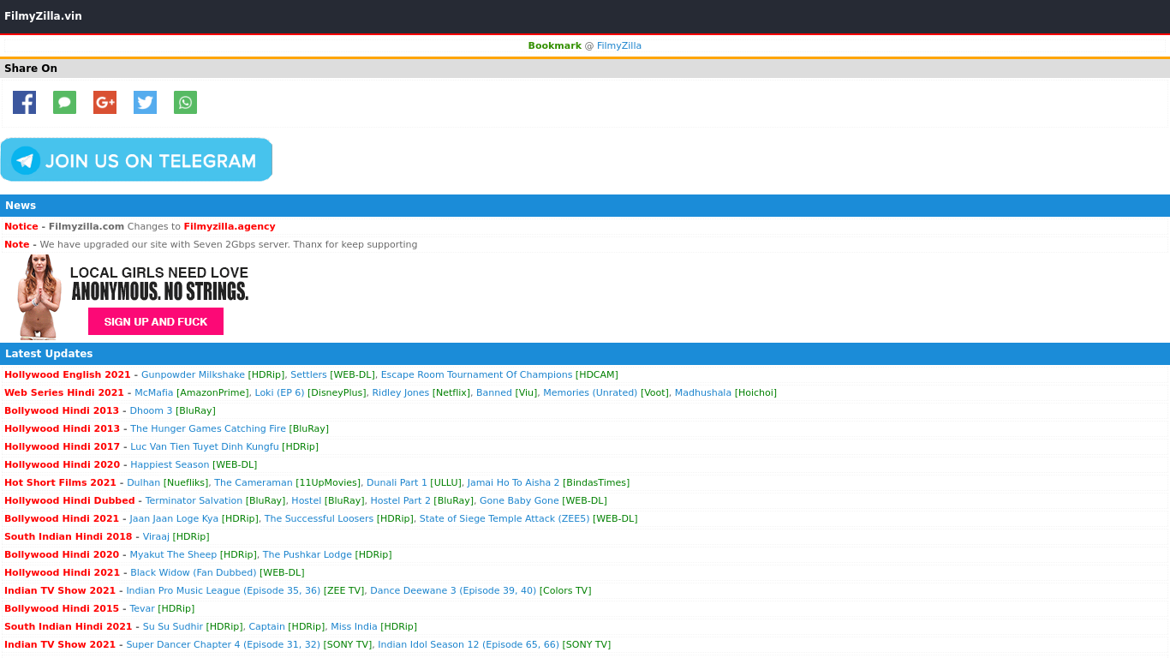Image resolution: width=1170 pixels, height=658 pixels.
Task: Open Jaan Jaan Loge Kya link
Action: [x=174, y=519]
